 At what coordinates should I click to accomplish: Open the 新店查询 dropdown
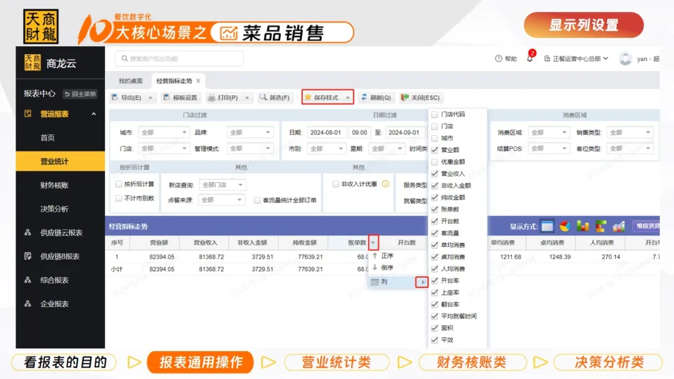tap(223, 185)
